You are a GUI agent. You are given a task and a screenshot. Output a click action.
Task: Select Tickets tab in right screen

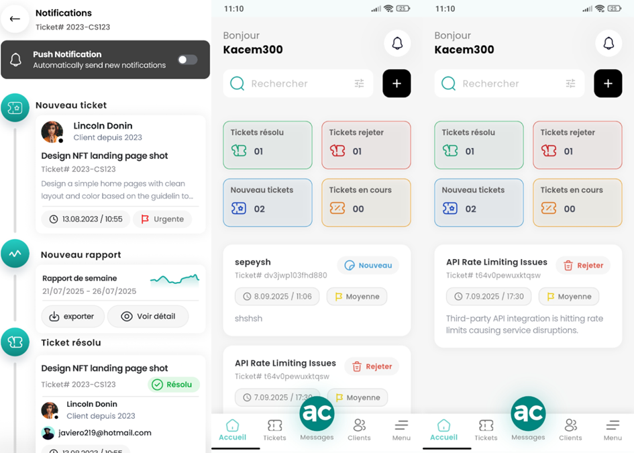[x=486, y=430]
